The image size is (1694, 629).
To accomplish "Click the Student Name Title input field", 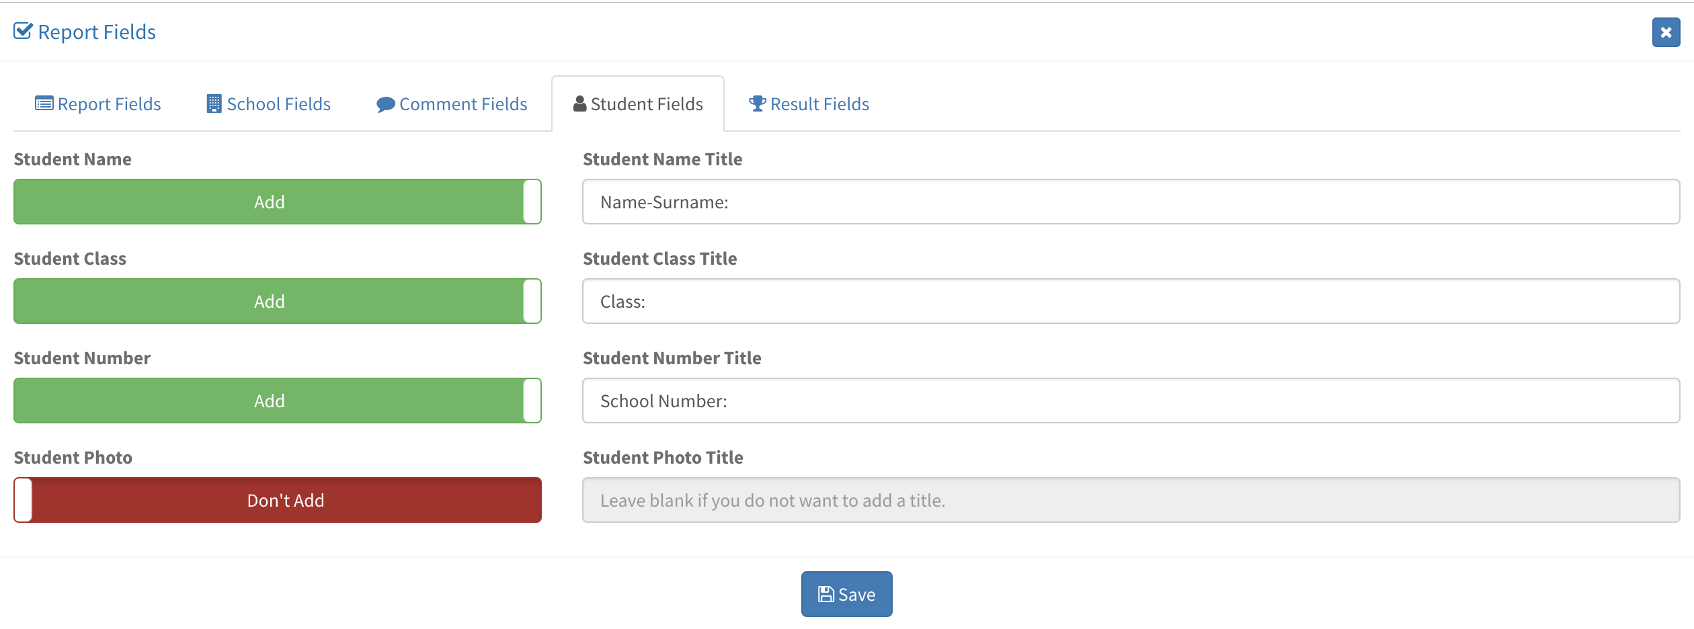I will coord(1131,202).
